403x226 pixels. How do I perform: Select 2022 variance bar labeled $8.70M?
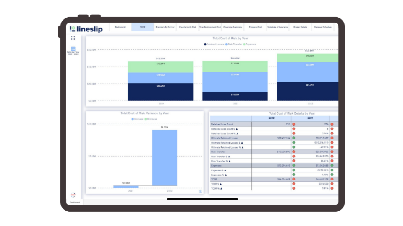click(x=165, y=158)
